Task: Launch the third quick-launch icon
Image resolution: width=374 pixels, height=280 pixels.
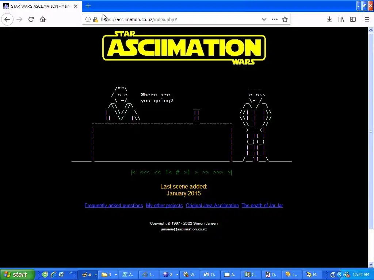Action: [61, 275]
